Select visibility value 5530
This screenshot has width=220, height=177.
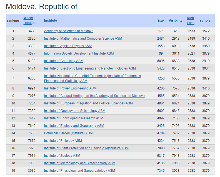pos(176,78)
